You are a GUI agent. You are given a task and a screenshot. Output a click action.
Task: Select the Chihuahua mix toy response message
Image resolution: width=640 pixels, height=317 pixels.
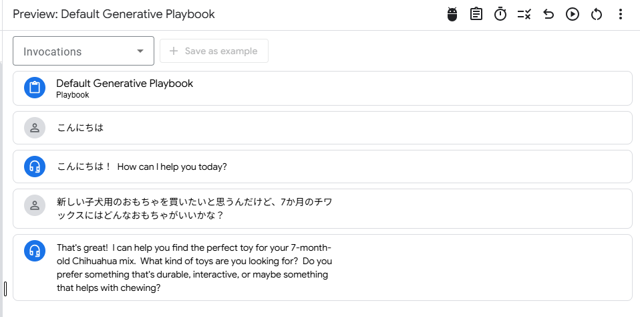click(x=323, y=268)
